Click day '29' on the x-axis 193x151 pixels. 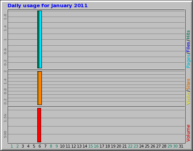pos(170,146)
